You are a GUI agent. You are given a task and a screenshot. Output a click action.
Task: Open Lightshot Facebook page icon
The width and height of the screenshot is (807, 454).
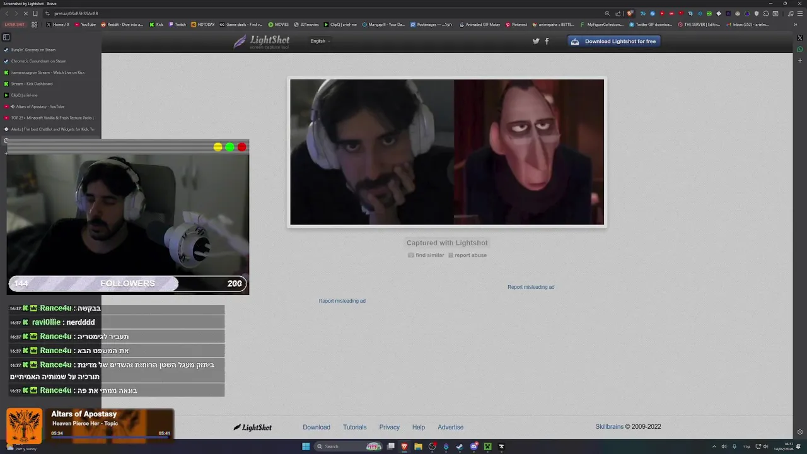point(547,41)
